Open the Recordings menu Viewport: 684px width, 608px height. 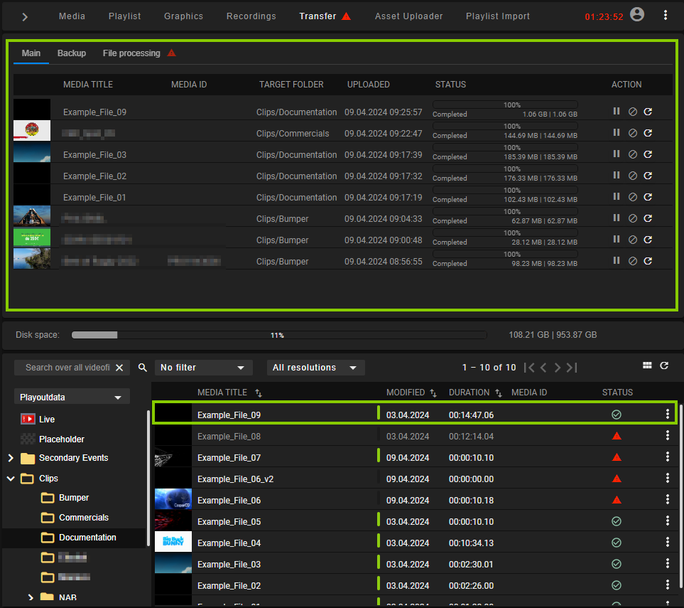coord(251,15)
